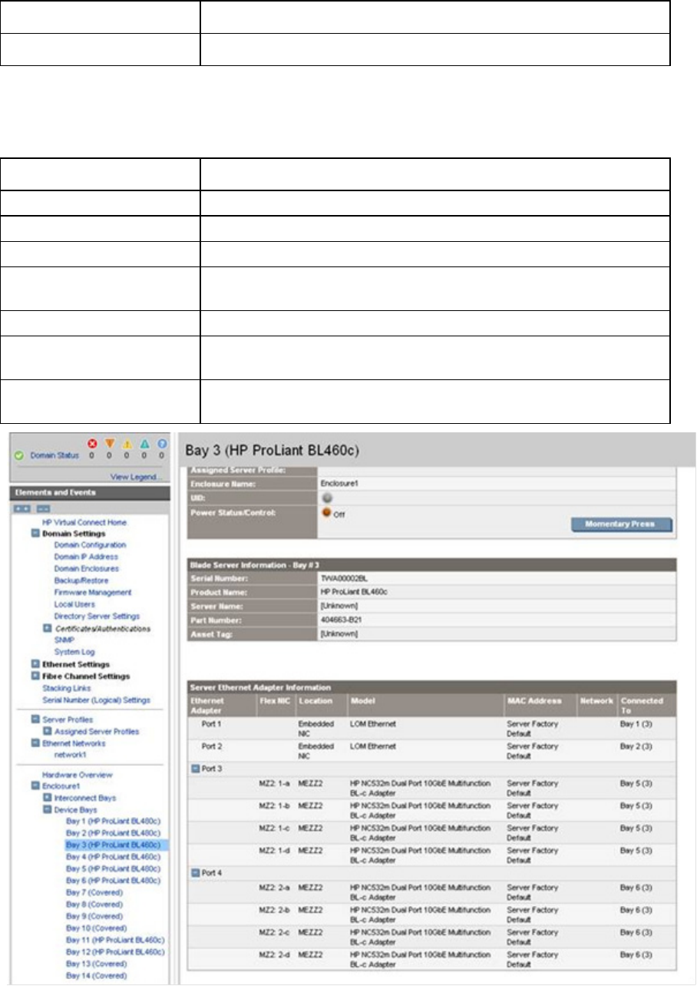Select Bay 13 (Covered)

coord(96,964)
